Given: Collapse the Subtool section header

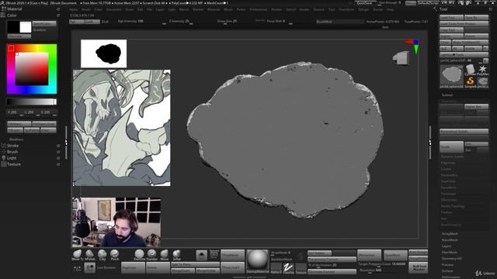Looking at the screenshot, I should click(447, 95).
